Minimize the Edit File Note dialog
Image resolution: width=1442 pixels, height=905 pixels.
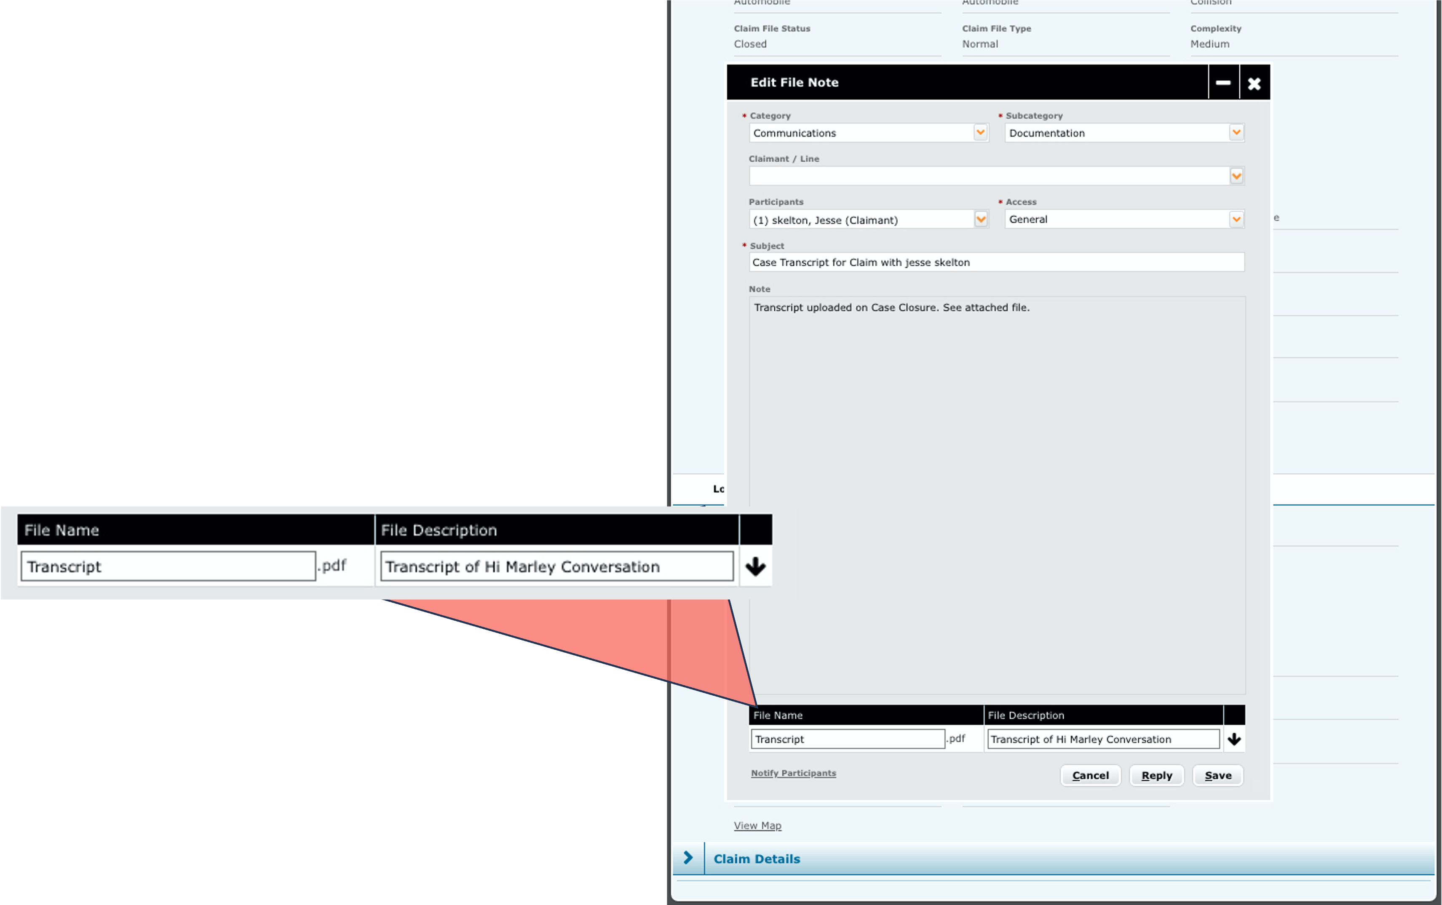pos(1223,83)
